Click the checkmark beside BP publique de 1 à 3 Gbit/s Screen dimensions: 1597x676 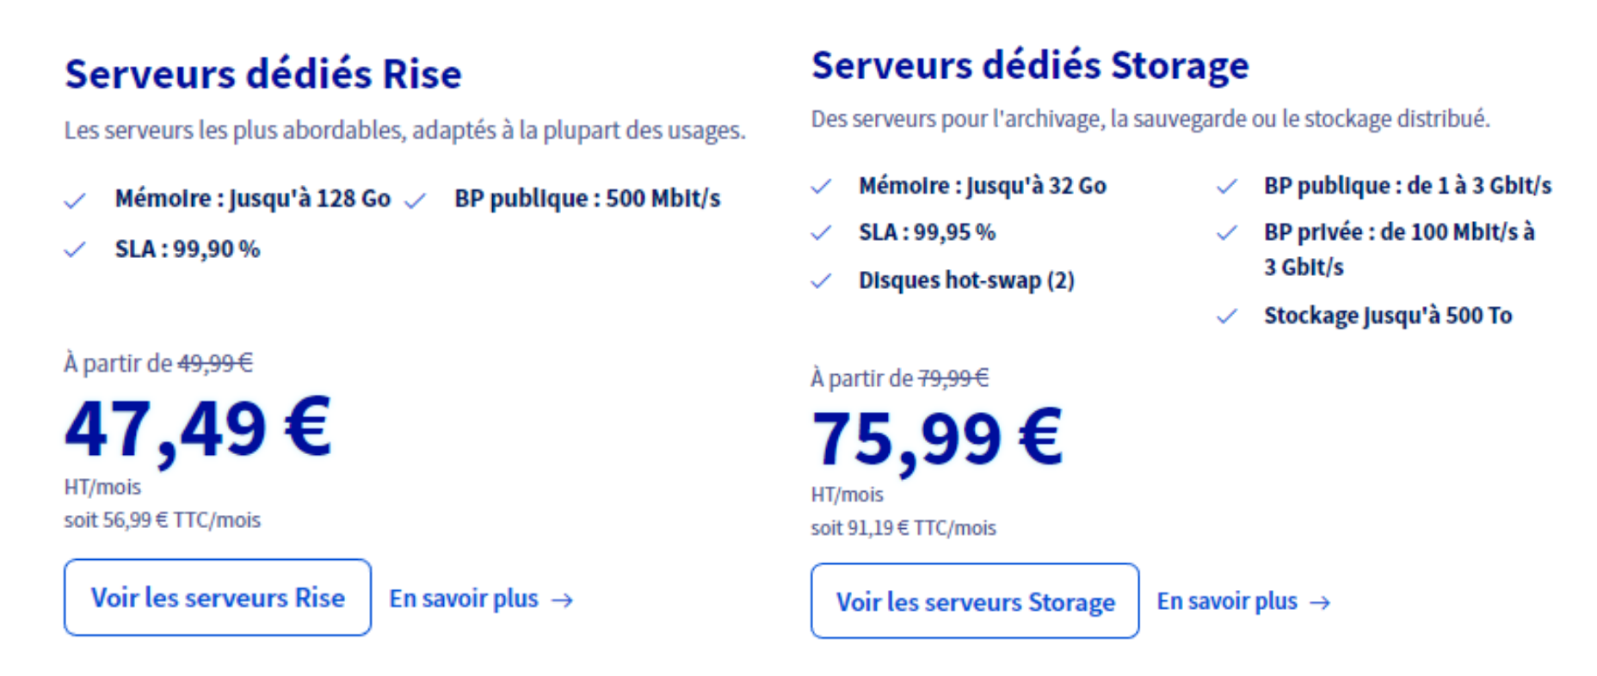point(1227,186)
